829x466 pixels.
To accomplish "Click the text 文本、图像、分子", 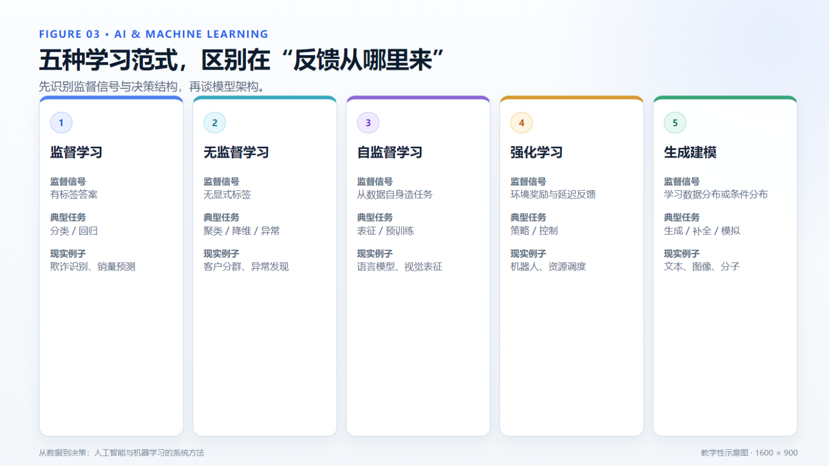I will [702, 266].
